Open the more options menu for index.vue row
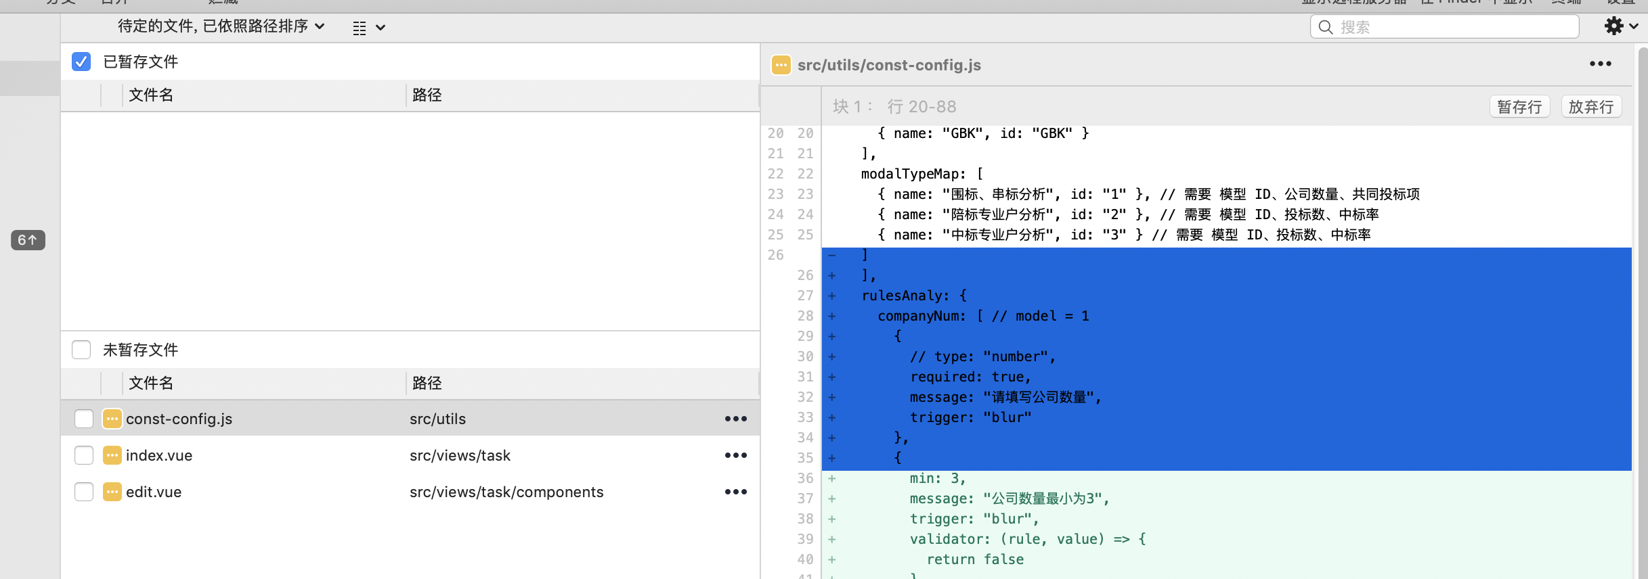Image resolution: width=1648 pixels, height=579 pixels. (736, 455)
